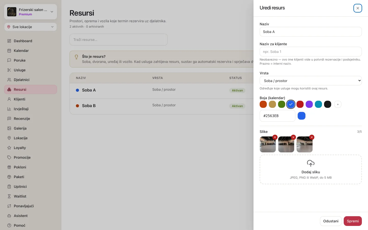Delete the second resource image

pyautogui.click(x=293, y=137)
